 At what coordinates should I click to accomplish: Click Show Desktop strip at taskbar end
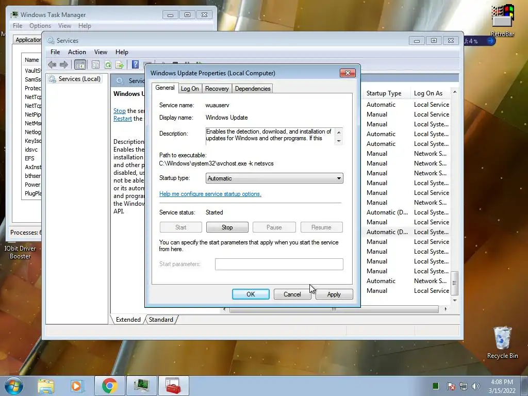pos(524,386)
